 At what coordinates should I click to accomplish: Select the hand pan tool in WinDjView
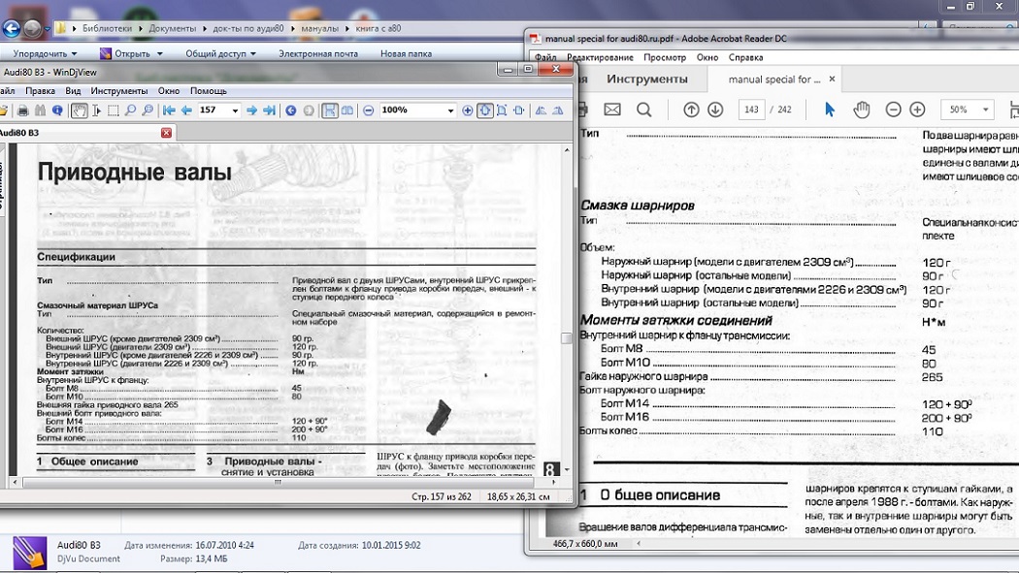[79, 111]
